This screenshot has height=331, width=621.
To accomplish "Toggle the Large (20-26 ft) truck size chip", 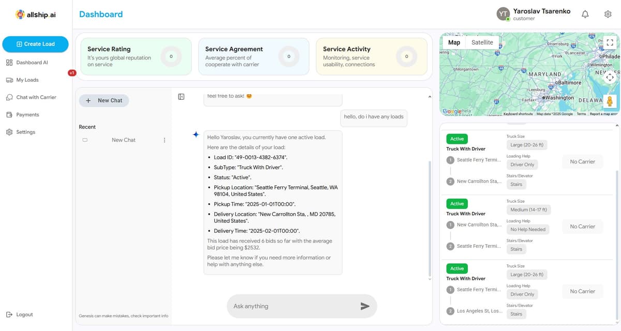I will point(526,145).
